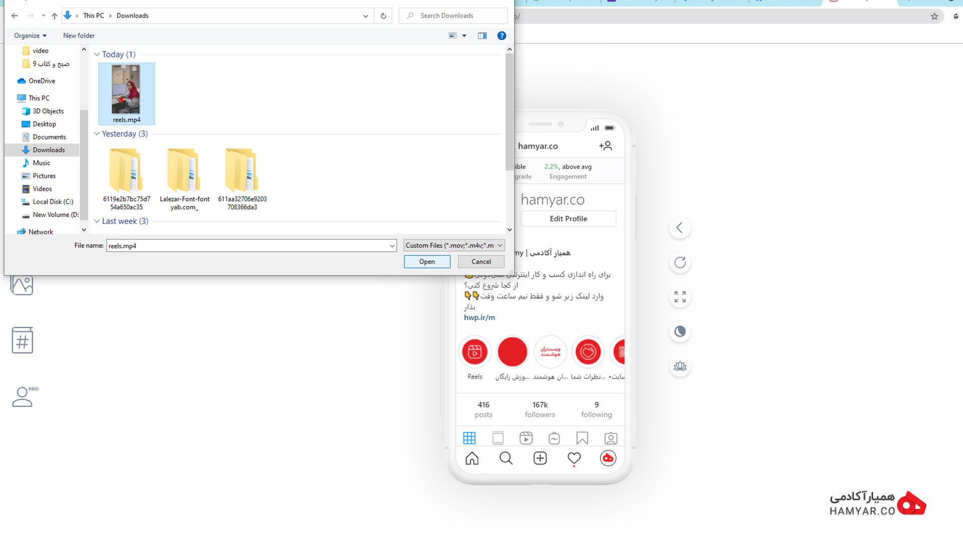
Task: Open the PRO user tool icon
Action: (25, 396)
